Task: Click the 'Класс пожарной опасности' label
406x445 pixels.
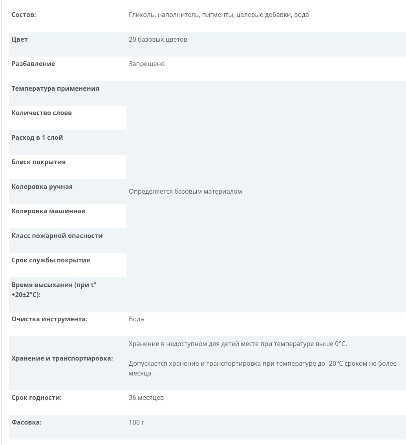Action: [x=57, y=236]
